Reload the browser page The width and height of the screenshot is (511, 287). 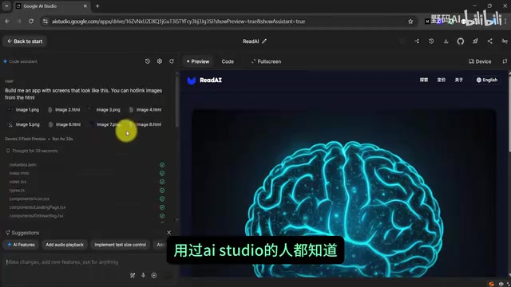pyautogui.click(x=31, y=22)
